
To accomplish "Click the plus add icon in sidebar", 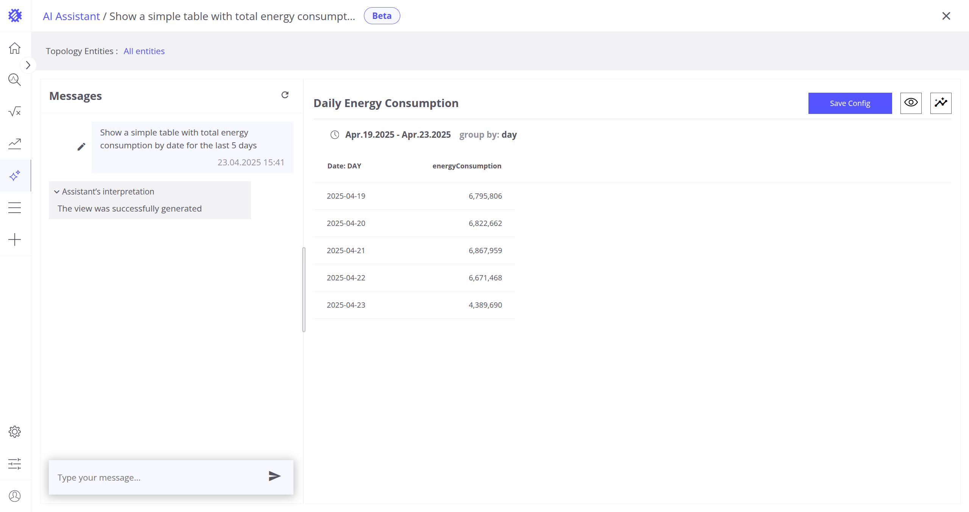I will pyautogui.click(x=15, y=240).
